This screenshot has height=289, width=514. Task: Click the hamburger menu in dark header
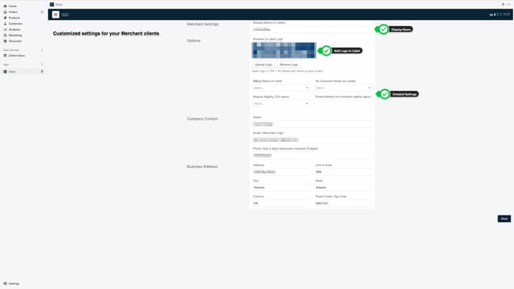56,15
